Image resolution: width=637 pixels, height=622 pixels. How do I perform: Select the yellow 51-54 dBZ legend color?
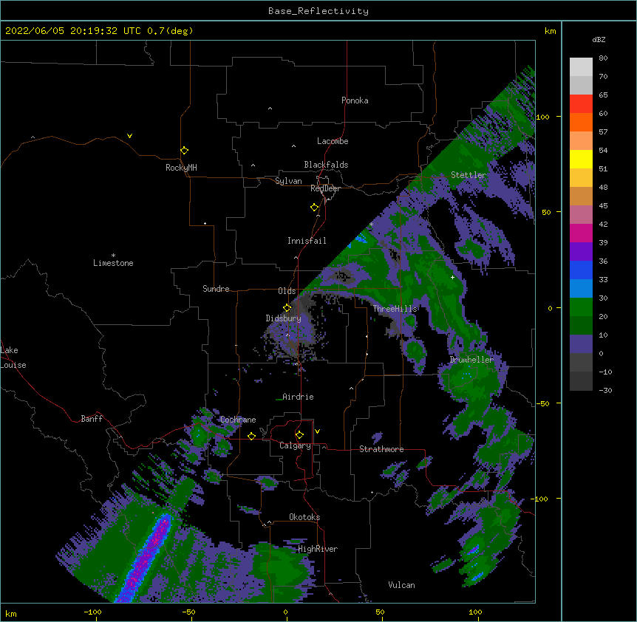pos(581,159)
